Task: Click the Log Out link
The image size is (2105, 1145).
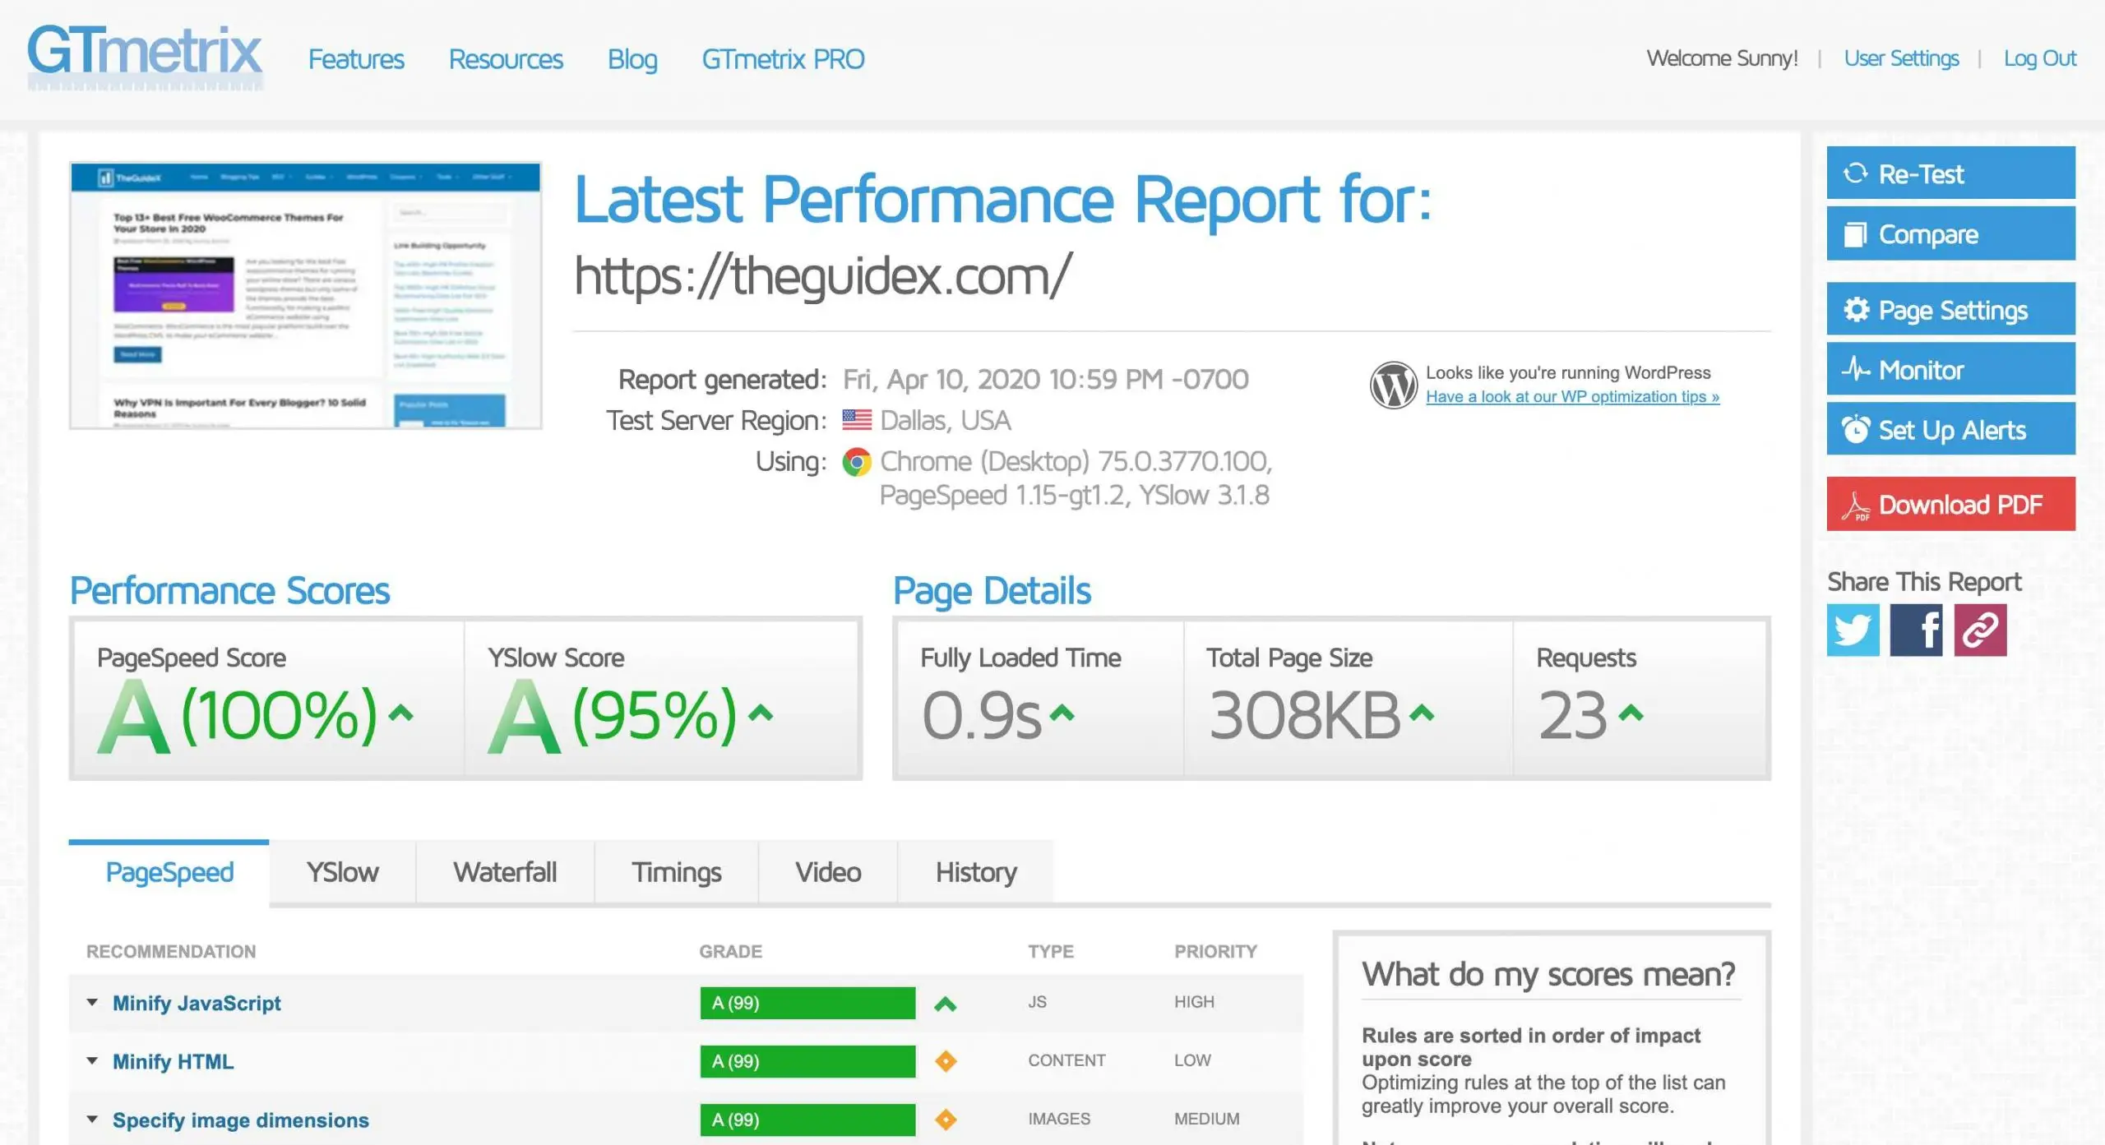Action: point(2040,58)
